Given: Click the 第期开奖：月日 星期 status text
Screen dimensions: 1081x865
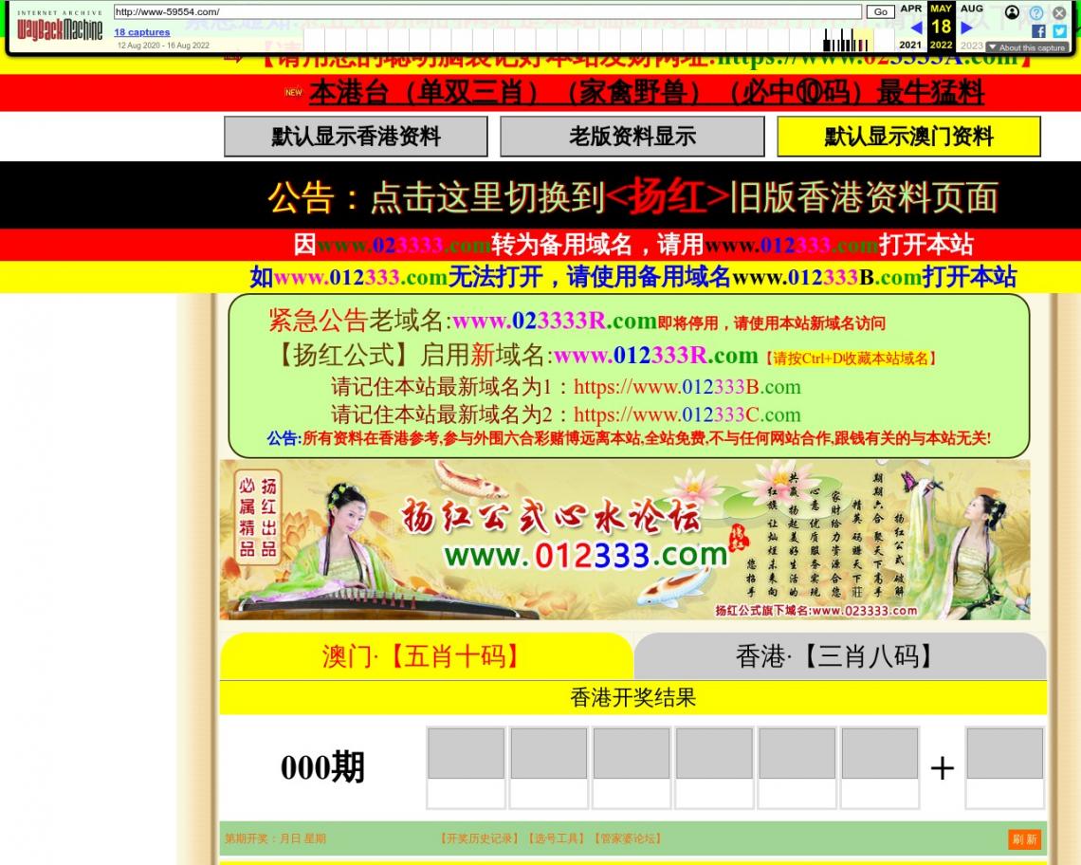Looking at the screenshot, I should [x=275, y=838].
